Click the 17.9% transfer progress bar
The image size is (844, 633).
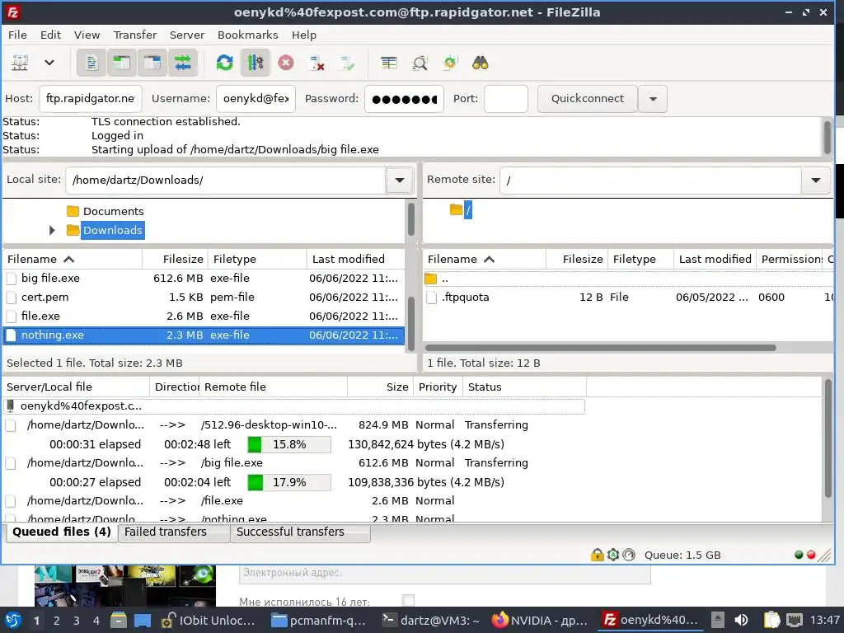289,482
